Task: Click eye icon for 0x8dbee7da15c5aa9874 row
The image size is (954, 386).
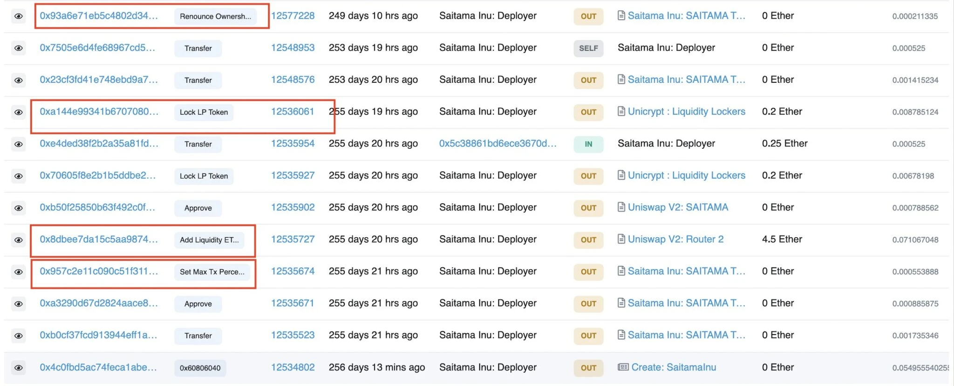Action: 18,240
